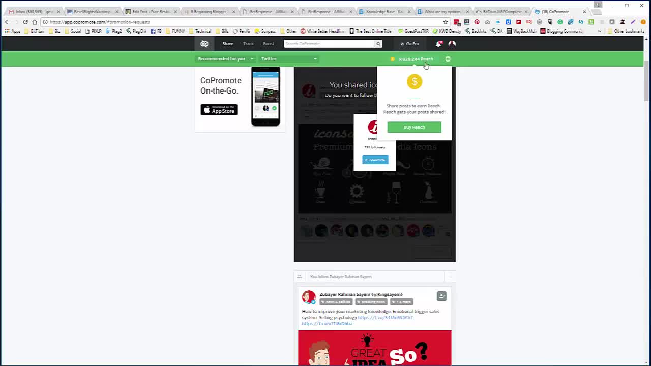
Task: Expand the Recommended for you dropdown
Action: [225, 59]
